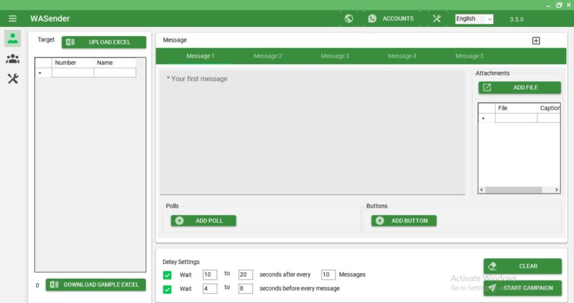Viewport: 574px width, 303px height.
Task: Toggle wait before every message checkbox
Action: click(x=167, y=290)
